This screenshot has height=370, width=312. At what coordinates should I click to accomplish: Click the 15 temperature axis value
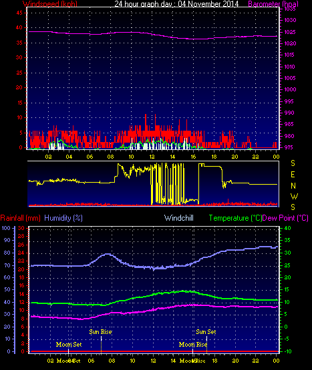(x=287, y=290)
